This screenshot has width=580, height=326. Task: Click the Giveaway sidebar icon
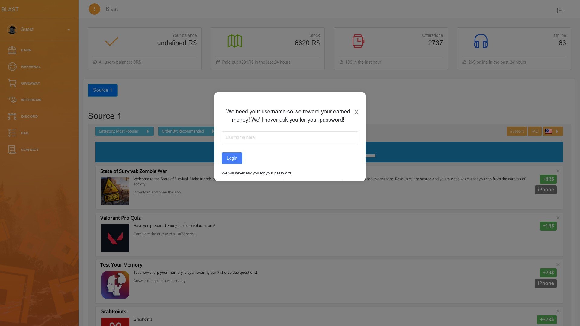click(11, 83)
